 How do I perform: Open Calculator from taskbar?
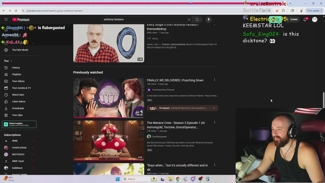click(x=208, y=179)
